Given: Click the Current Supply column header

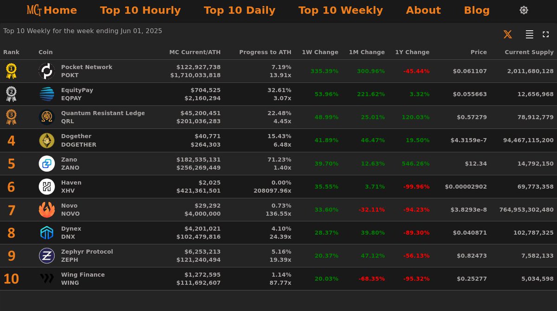Looking at the screenshot, I should [x=529, y=52].
